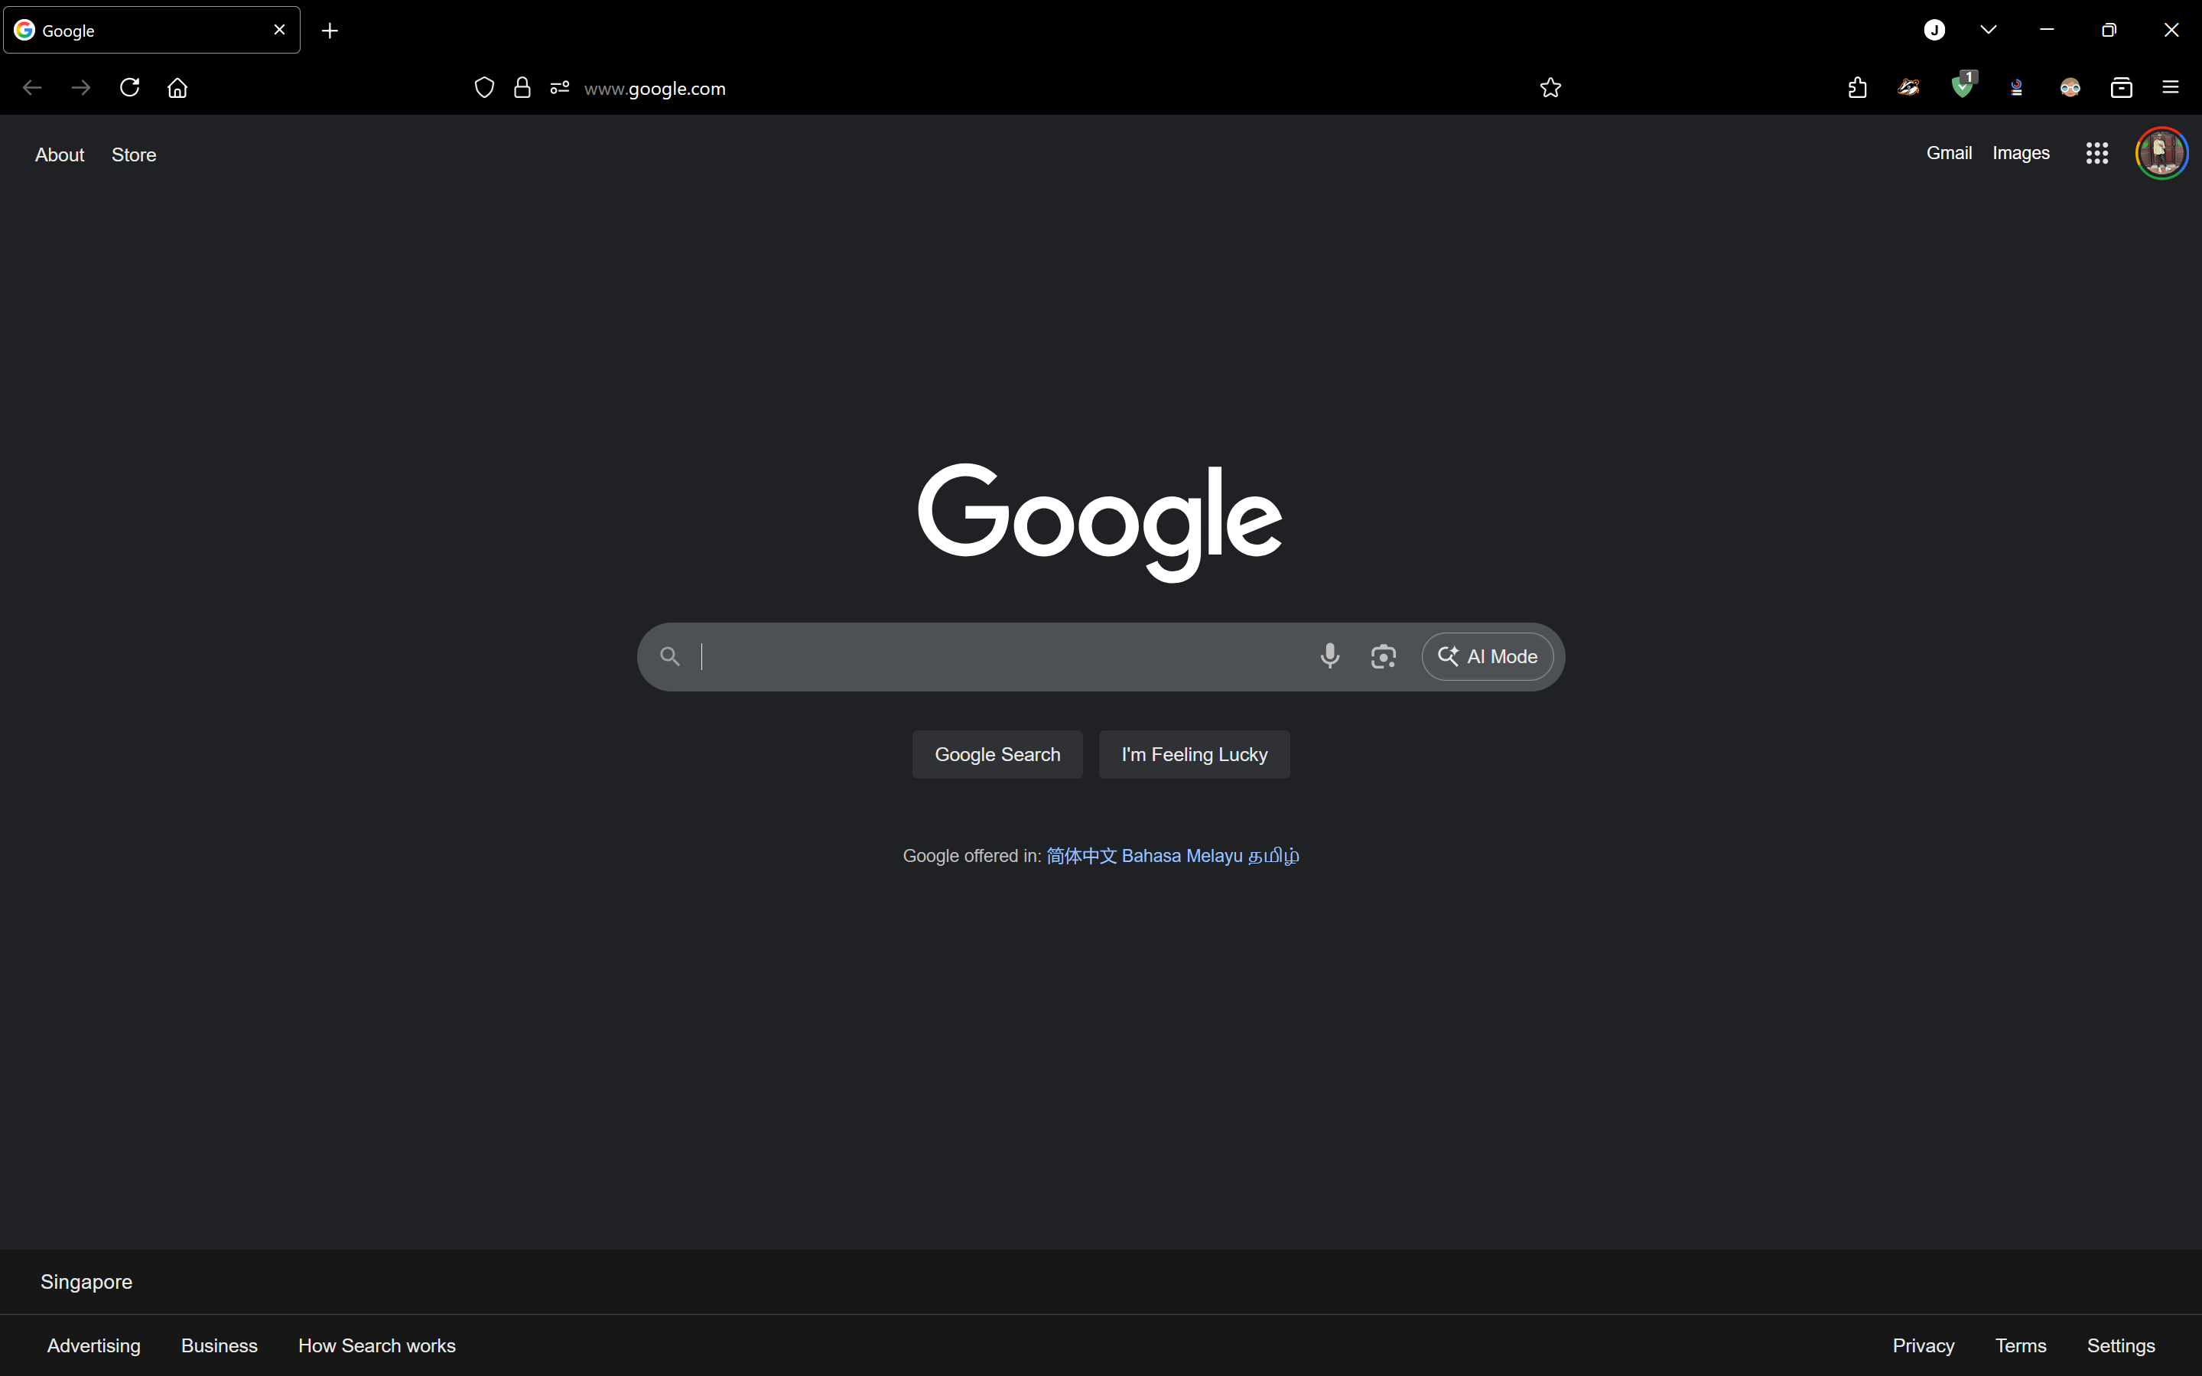Screen dimensions: 2202x1376
Task: Open the face with glasses extension icon
Action: pyautogui.click(x=2070, y=87)
